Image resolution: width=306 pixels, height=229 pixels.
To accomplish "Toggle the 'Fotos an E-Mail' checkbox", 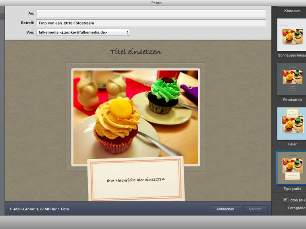I will (285, 200).
